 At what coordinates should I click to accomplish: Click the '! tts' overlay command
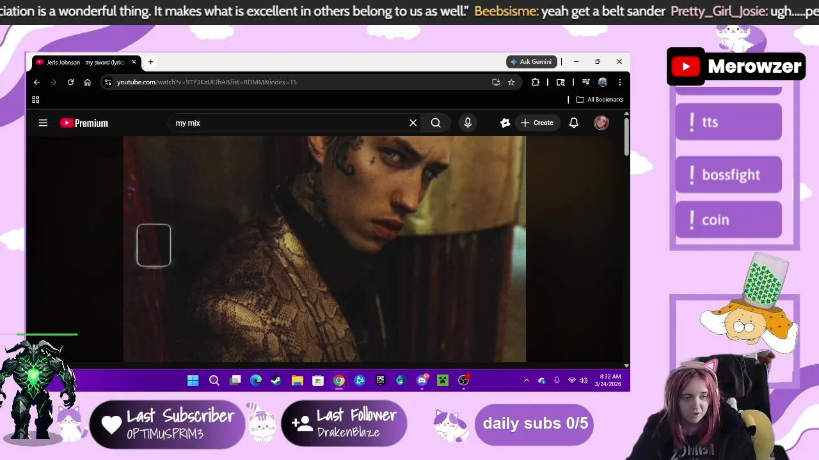coord(728,121)
